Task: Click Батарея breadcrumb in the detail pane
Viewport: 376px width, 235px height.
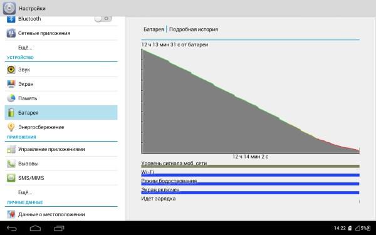Action: [154, 29]
